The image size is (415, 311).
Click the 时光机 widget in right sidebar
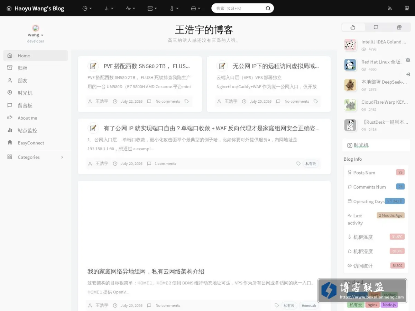coord(376,145)
